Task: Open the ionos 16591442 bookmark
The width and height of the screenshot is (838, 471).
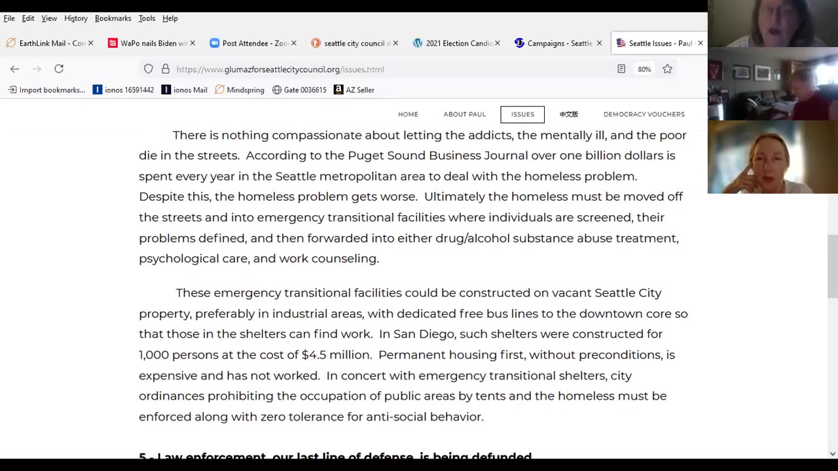Action: 123,90
